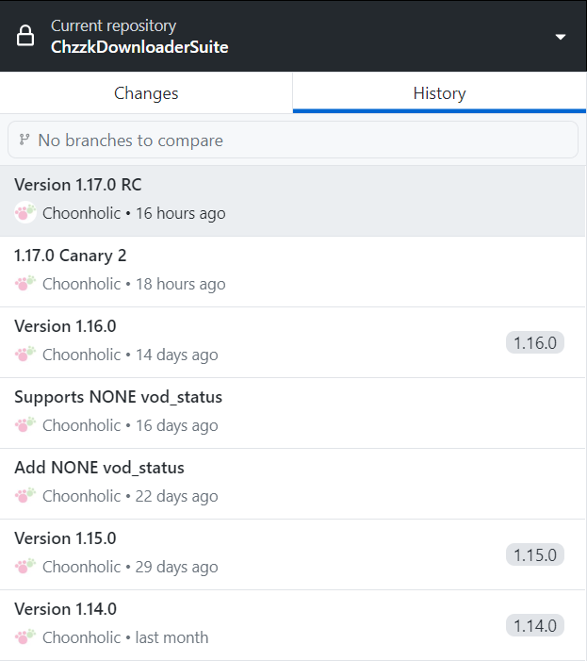
Task: Click avatar icon on 1.17.0 Canary 2 commit
Action: (25, 284)
